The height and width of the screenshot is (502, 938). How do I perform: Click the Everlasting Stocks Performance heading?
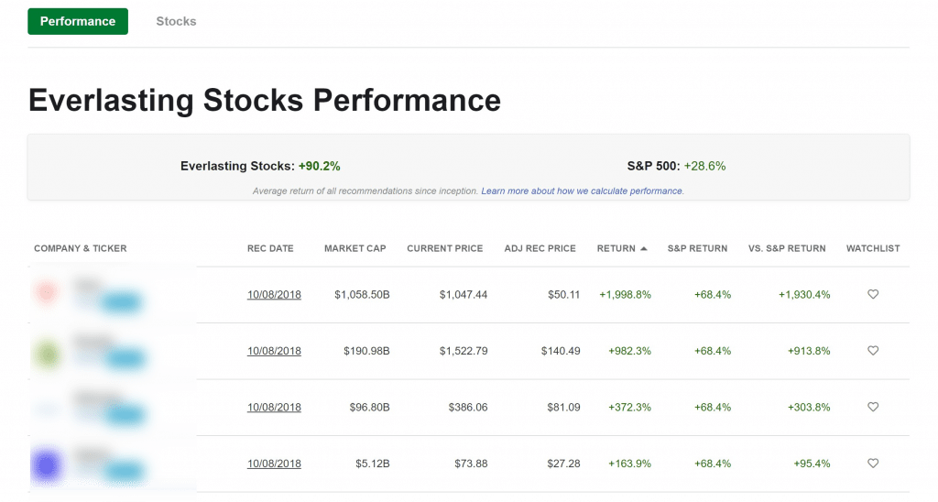(265, 100)
